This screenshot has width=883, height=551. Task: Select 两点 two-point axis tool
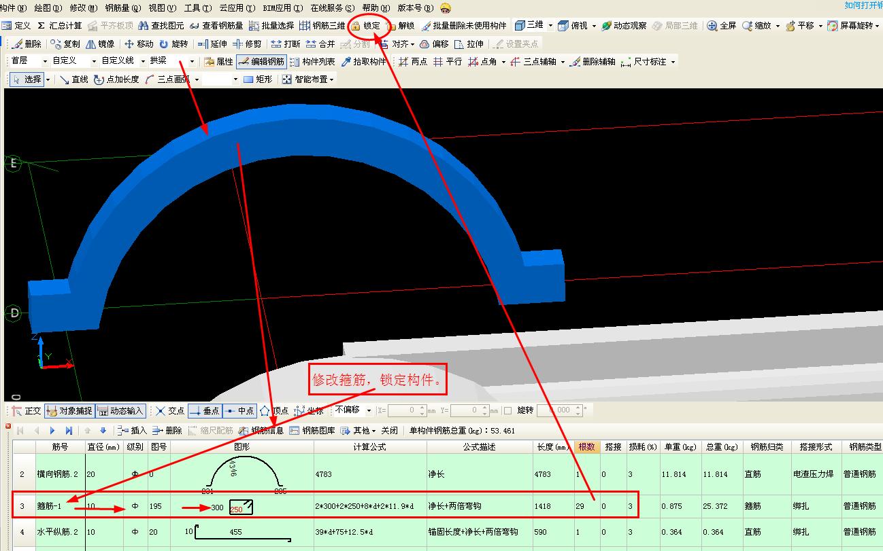412,62
